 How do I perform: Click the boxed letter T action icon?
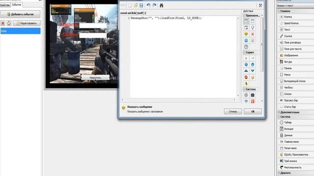tap(246, 47)
